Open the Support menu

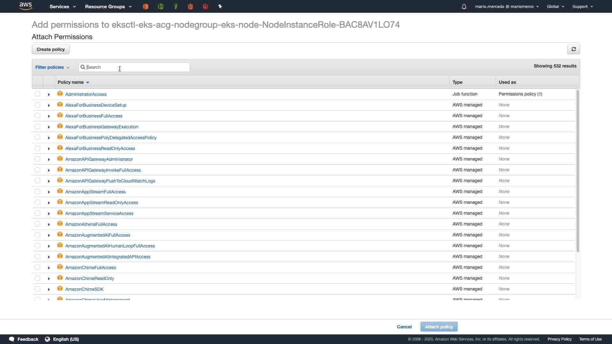pos(582,6)
